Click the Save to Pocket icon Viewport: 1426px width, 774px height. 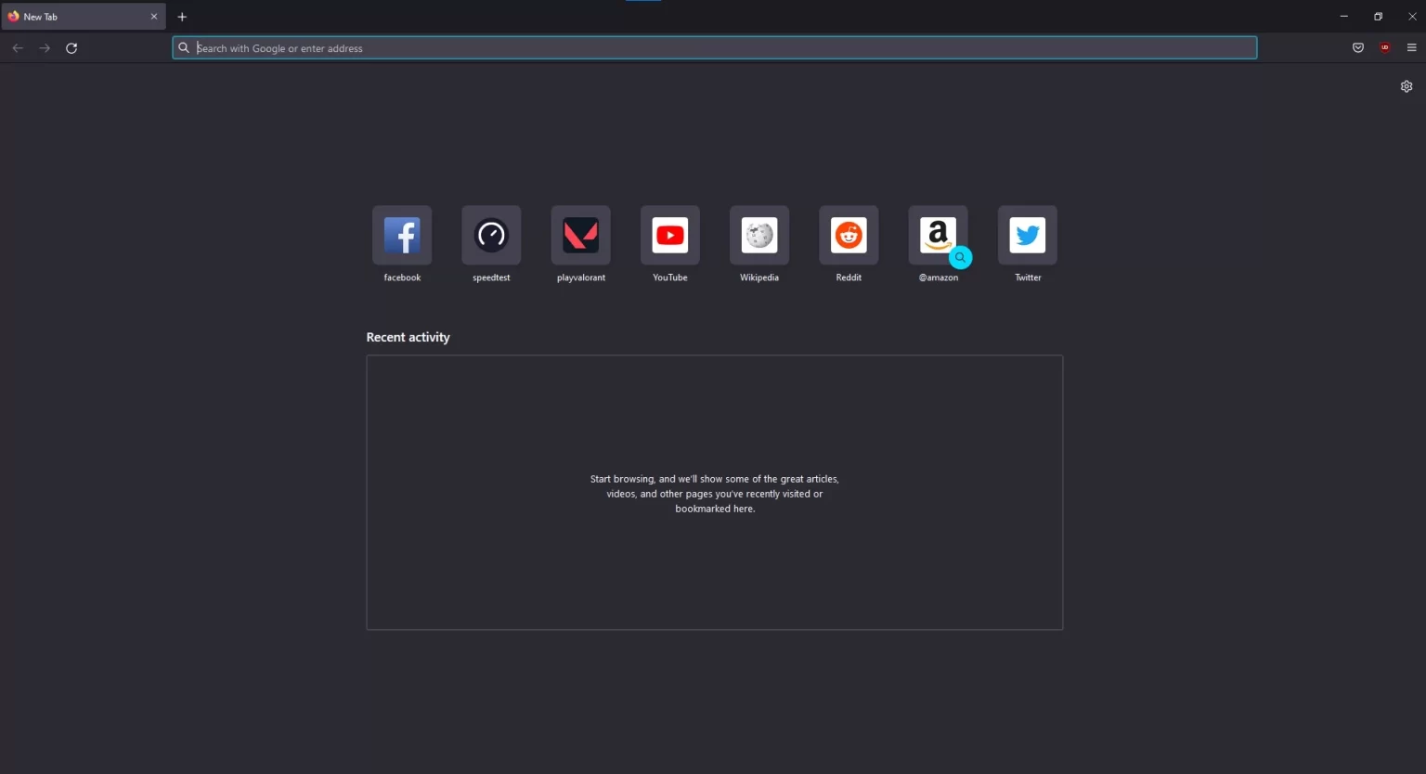pos(1358,48)
